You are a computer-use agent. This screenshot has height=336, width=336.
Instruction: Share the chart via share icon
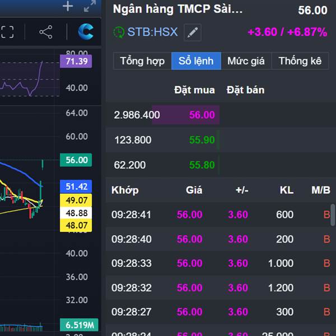pyautogui.click(x=46, y=32)
